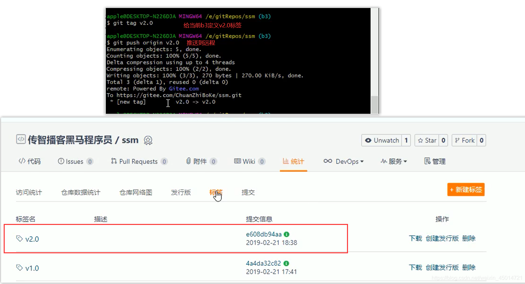Viewport: 525px width, 284px height.
Task: Click the 'git tag v2.0' terminal line
Action: (130, 23)
